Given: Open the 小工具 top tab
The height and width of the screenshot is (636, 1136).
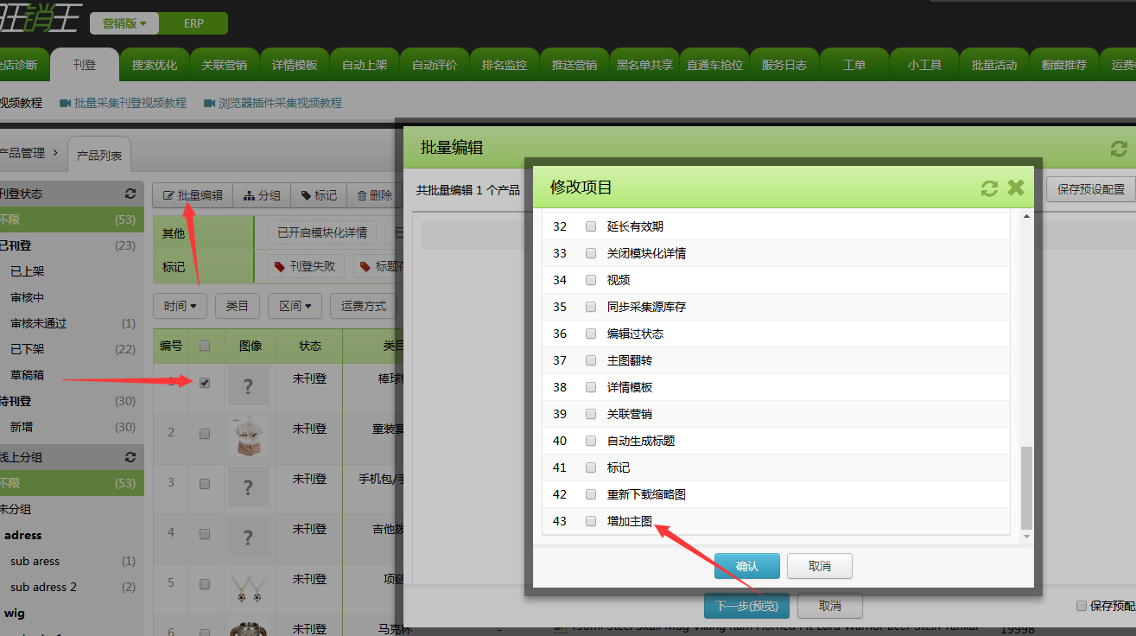Looking at the screenshot, I should coord(924,65).
